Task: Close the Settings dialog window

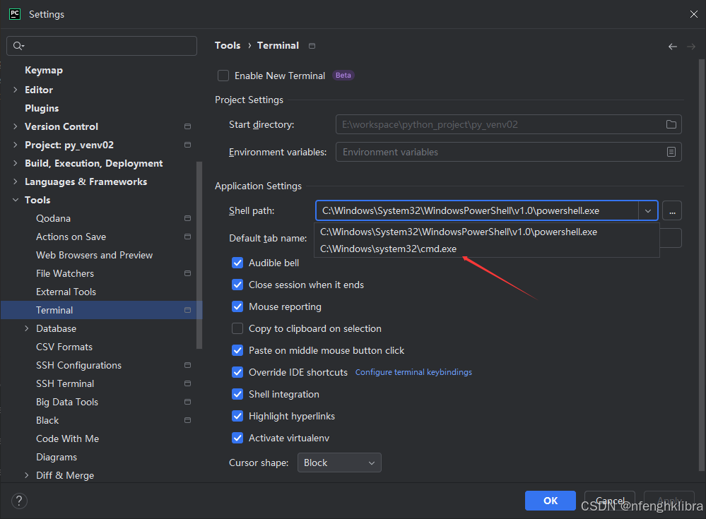Action: pos(693,14)
